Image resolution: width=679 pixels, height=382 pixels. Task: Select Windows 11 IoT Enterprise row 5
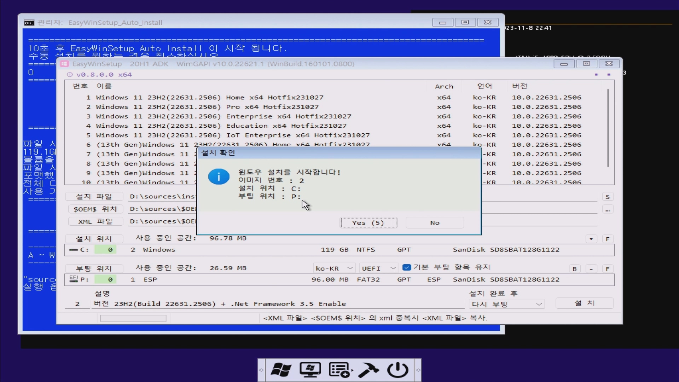click(336, 135)
